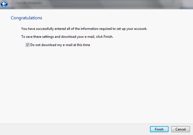
Task: Dismiss the dialog with Cancel
Action: [x=180, y=129]
